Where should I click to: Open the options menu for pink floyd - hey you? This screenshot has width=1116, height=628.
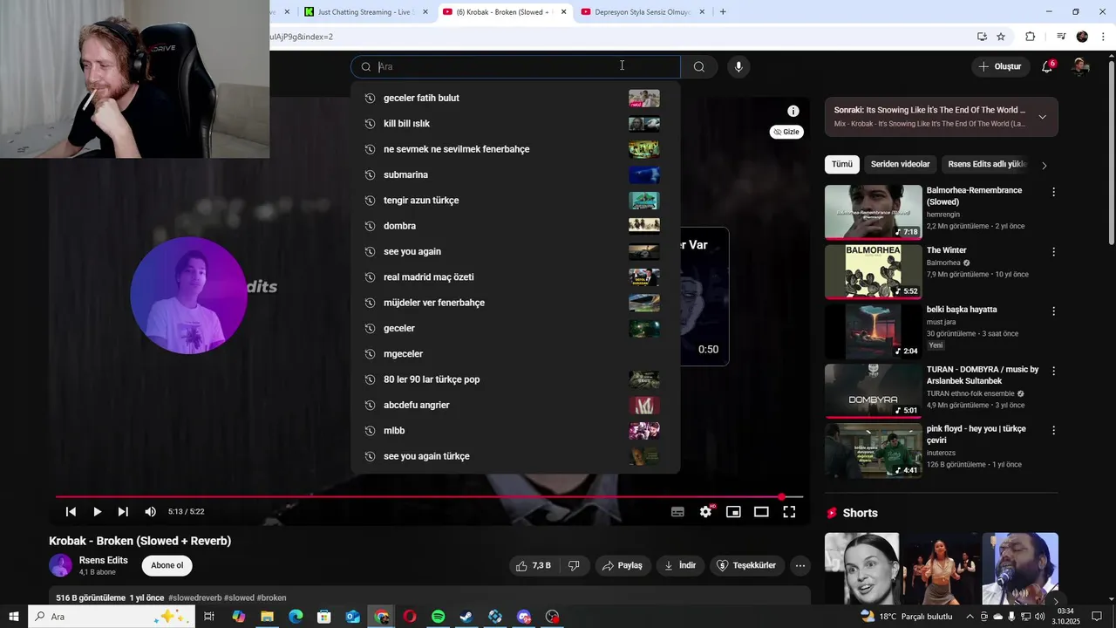(1053, 431)
